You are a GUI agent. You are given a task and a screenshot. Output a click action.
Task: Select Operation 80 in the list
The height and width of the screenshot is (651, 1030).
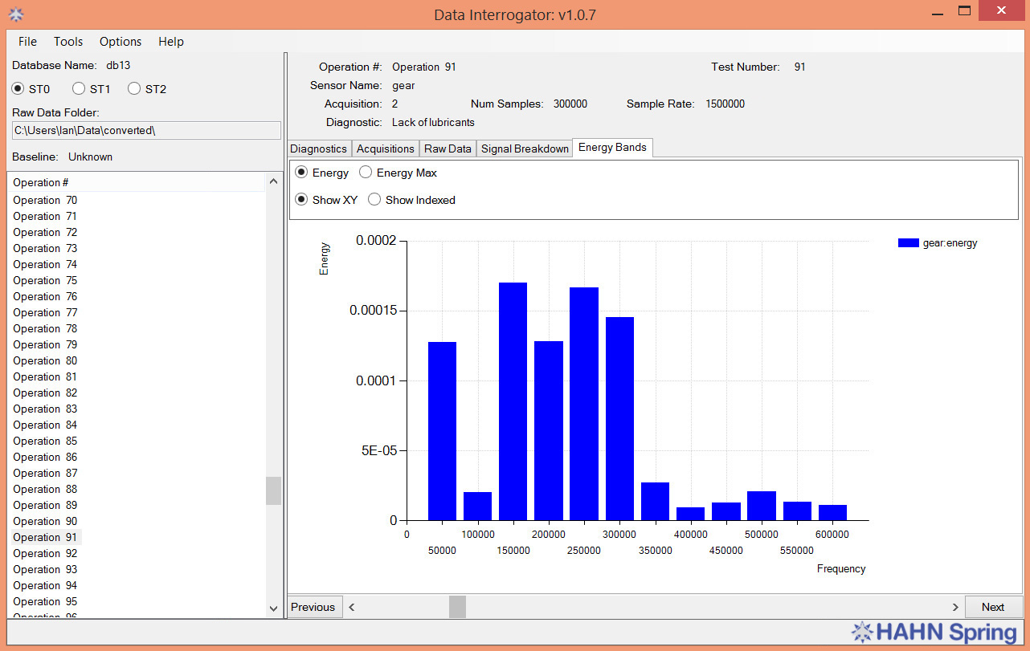pos(45,360)
